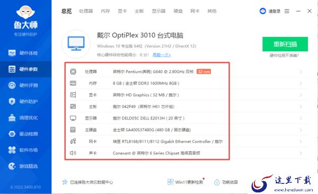Click the Windows 10 version text

click(x=147, y=46)
